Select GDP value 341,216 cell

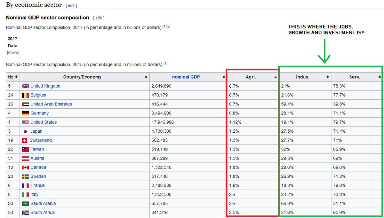(188, 213)
